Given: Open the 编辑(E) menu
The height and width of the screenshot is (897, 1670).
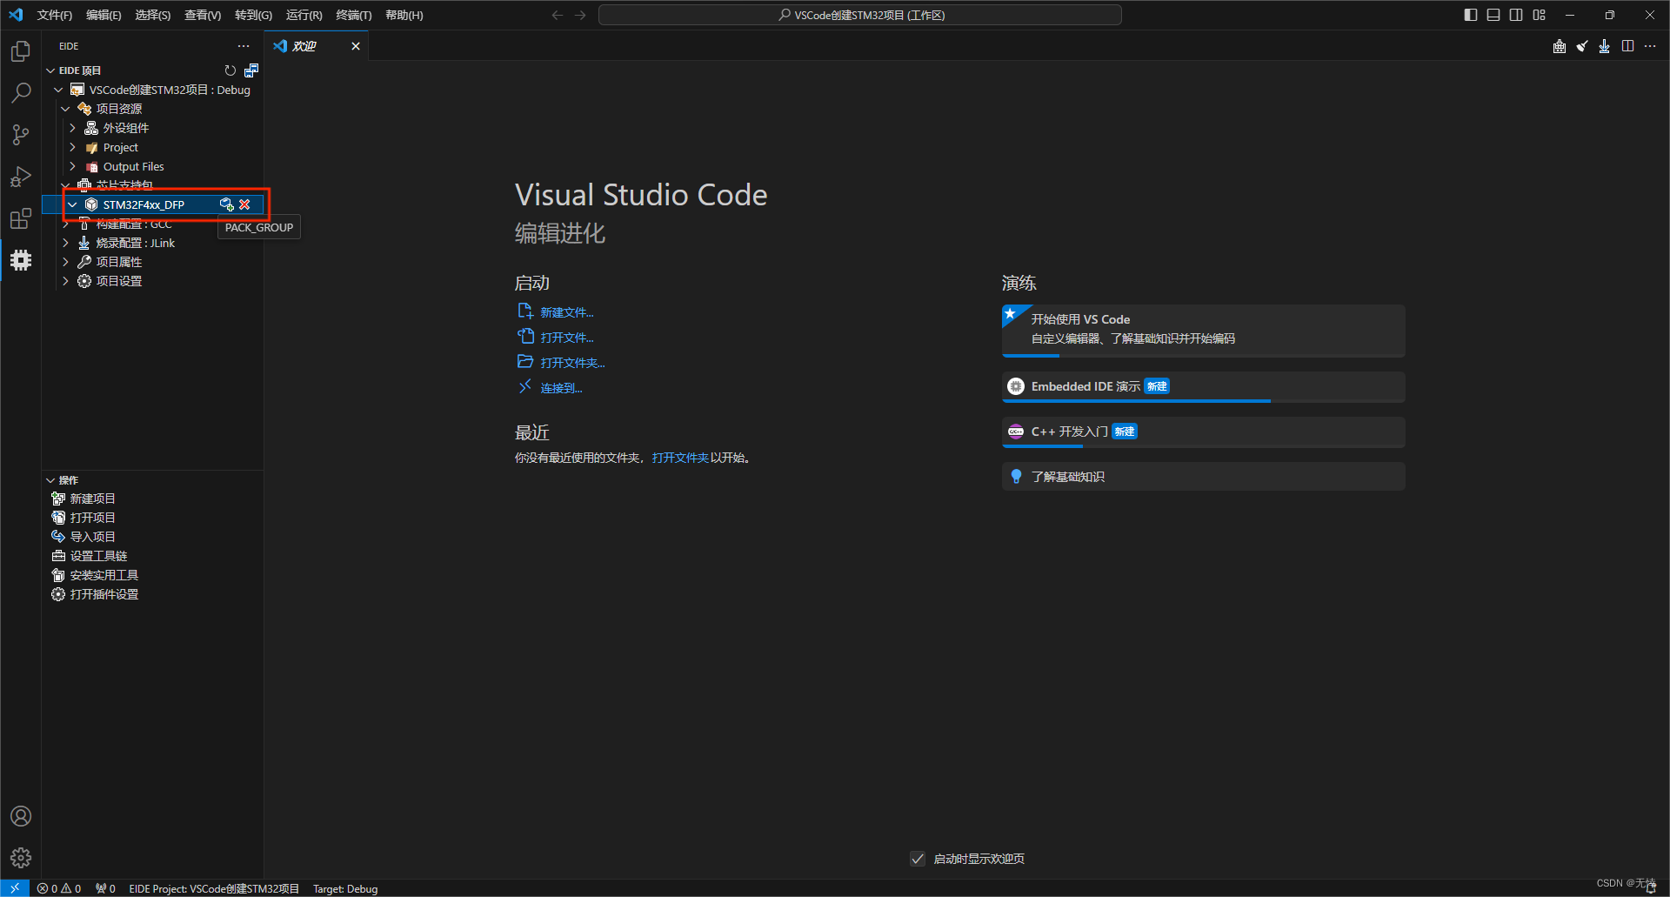Looking at the screenshot, I should coord(104,15).
